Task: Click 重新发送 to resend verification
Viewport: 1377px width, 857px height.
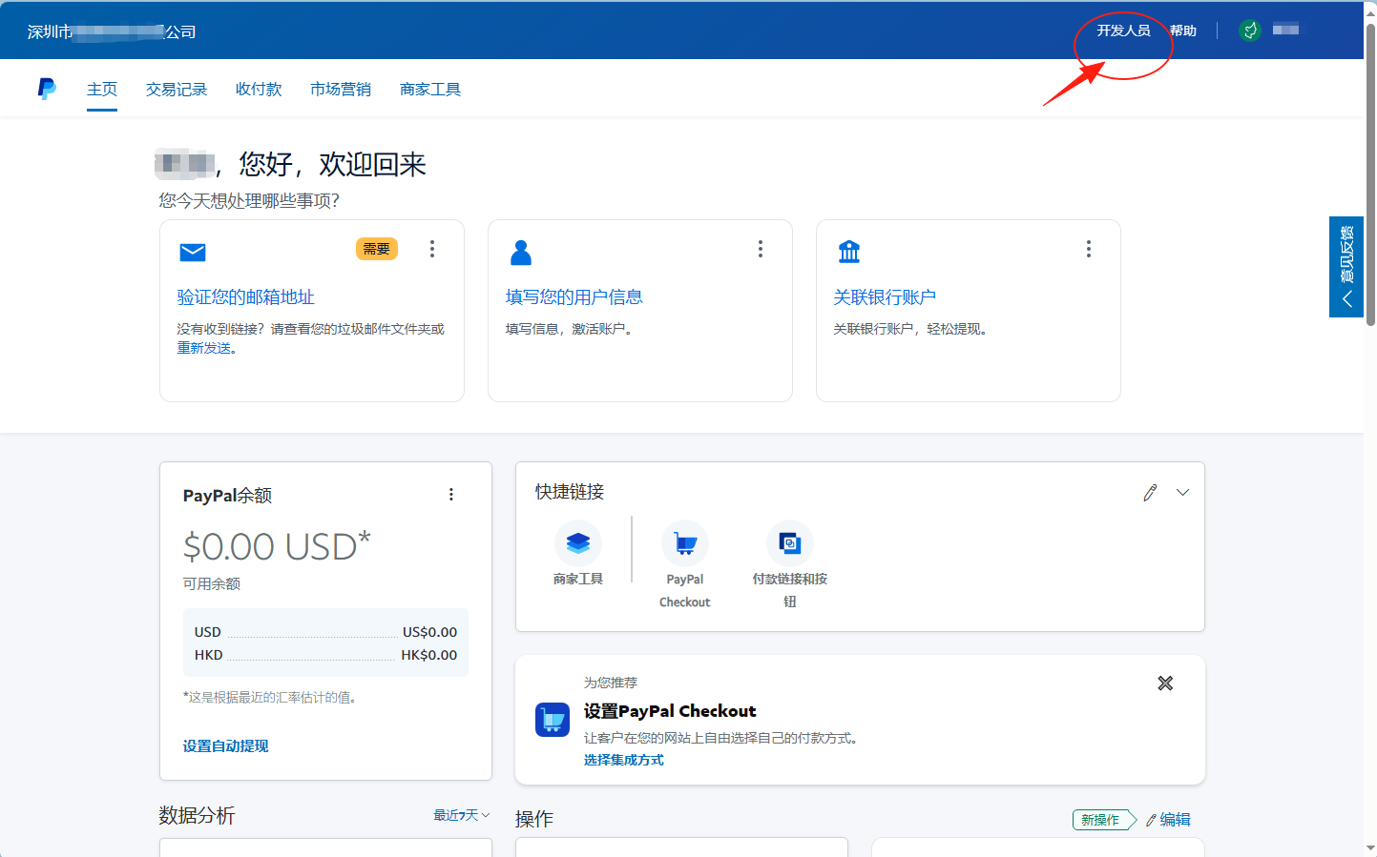Action: tap(204, 348)
